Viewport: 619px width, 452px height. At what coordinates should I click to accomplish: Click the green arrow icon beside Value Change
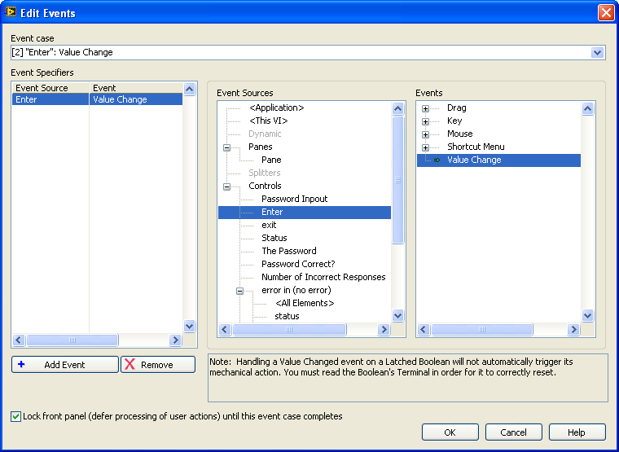(437, 160)
